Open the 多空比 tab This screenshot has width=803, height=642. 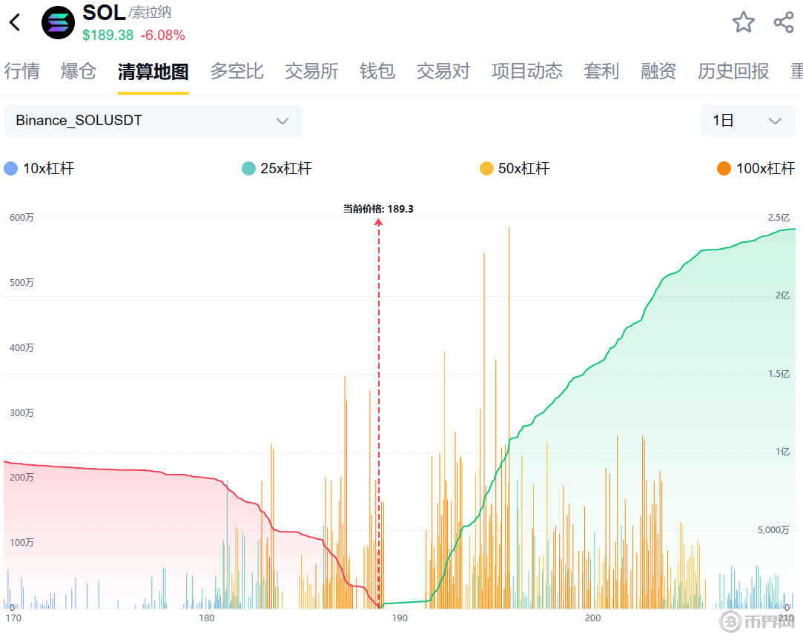[x=237, y=71]
